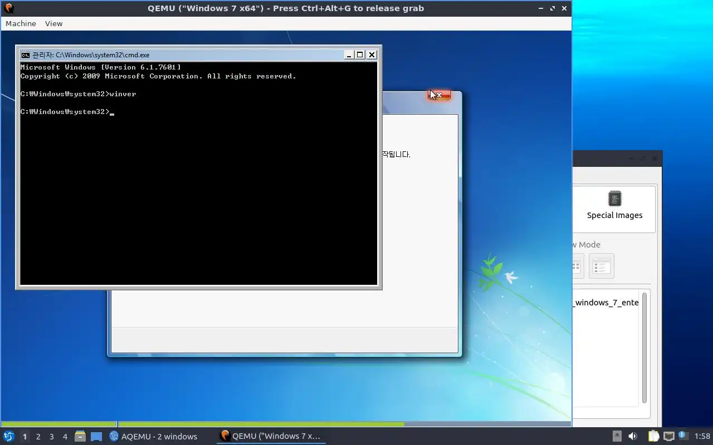Viewport: 713px width, 445px height.
Task: Select the _windows_7_ente VM entry
Action: [x=606, y=303]
